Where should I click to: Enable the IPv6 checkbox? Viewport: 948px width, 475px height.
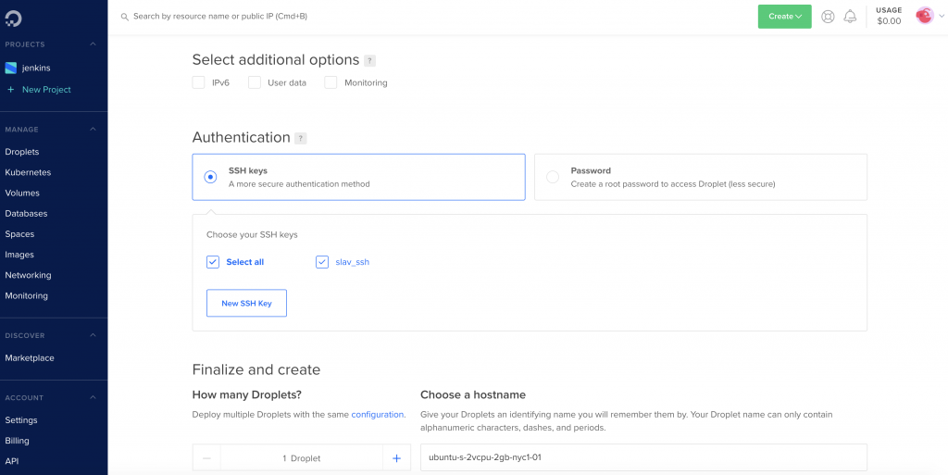coord(198,82)
